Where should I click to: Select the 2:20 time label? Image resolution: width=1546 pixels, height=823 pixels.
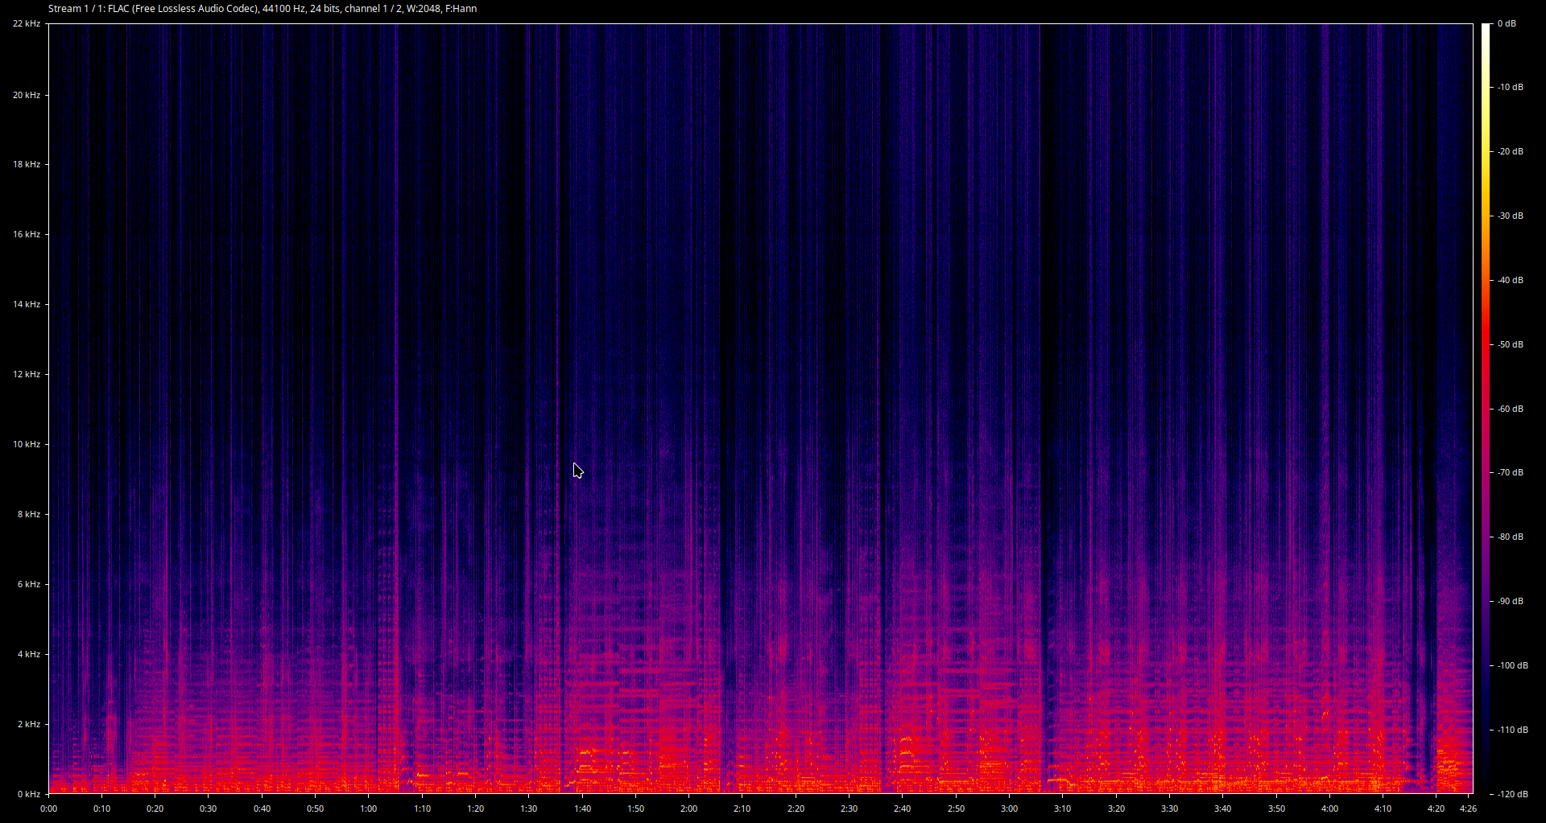(796, 809)
